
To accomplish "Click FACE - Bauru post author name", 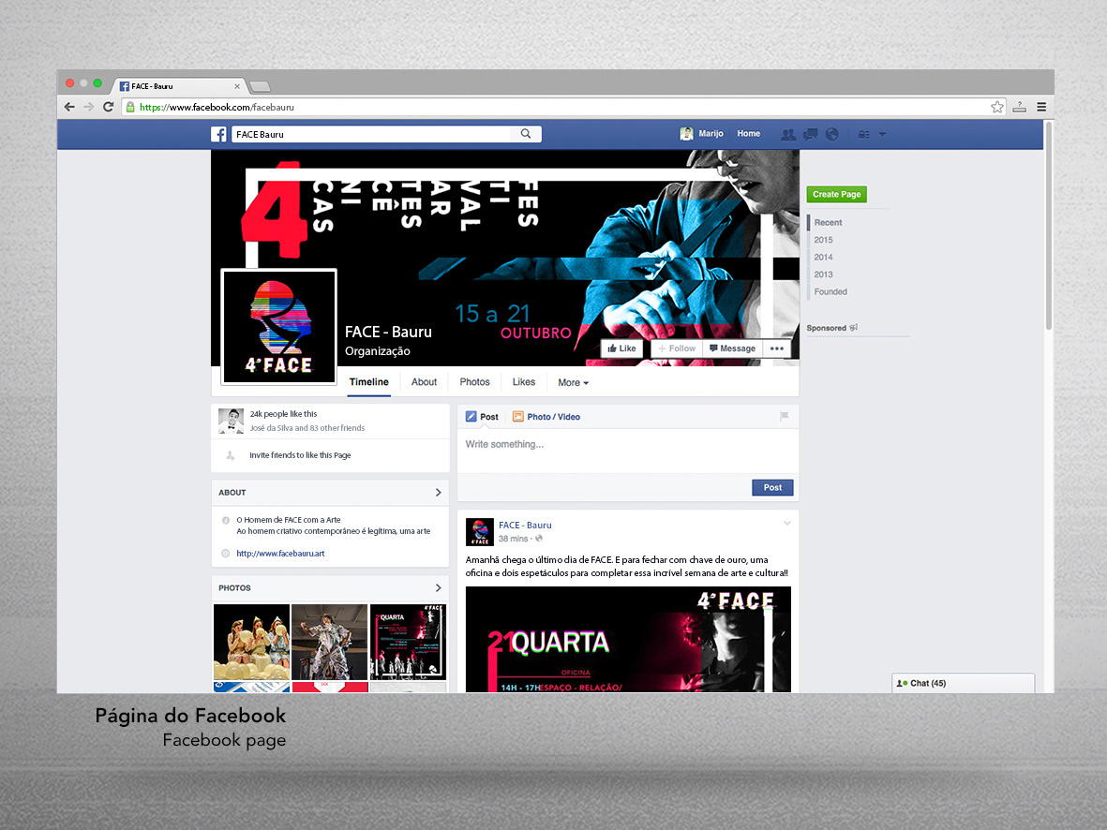I will (x=525, y=526).
